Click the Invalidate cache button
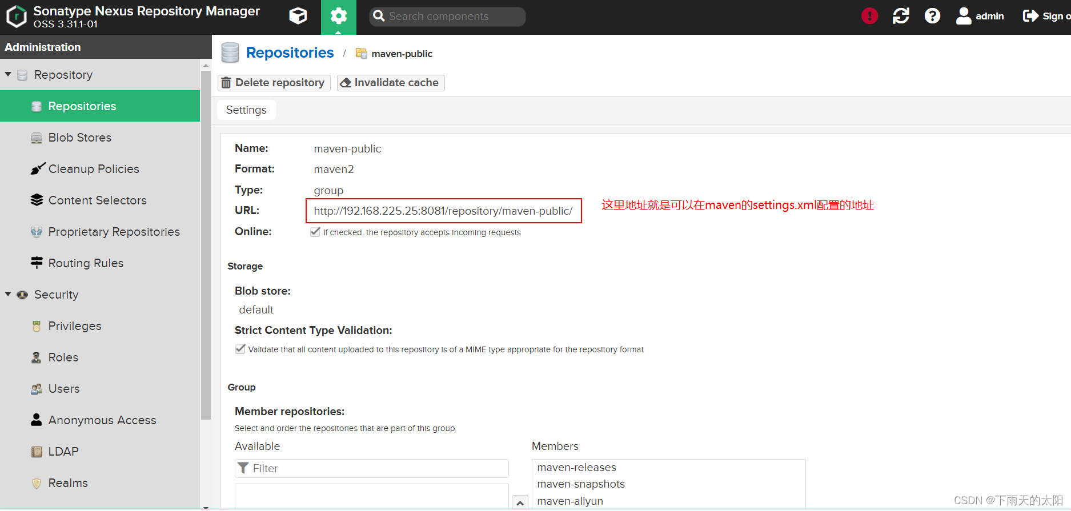The height and width of the screenshot is (511, 1071). [x=391, y=83]
